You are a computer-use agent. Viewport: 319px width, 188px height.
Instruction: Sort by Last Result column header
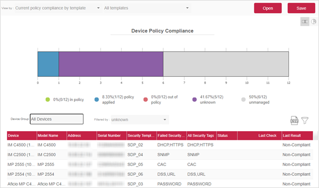click(297, 136)
